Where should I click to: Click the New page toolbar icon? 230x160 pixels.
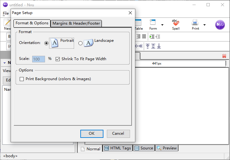click(7, 24)
